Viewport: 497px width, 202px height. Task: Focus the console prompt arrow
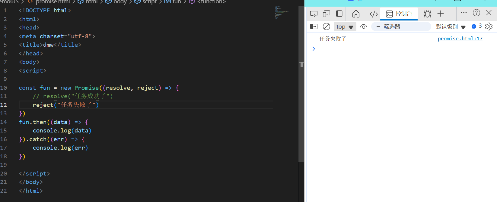pyautogui.click(x=314, y=49)
